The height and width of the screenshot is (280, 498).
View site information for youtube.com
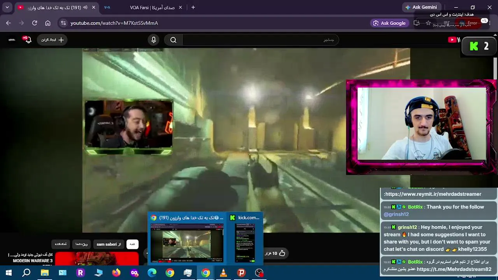pos(64,23)
